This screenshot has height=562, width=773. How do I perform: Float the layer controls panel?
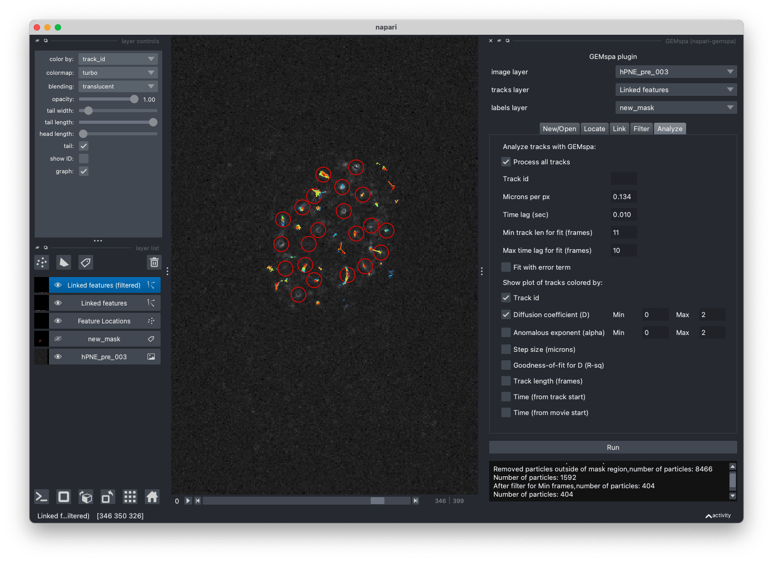(x=46, y=41)
